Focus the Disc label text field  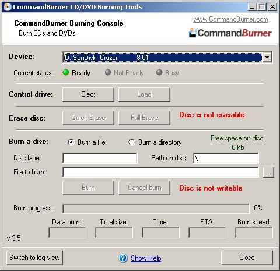100,158
